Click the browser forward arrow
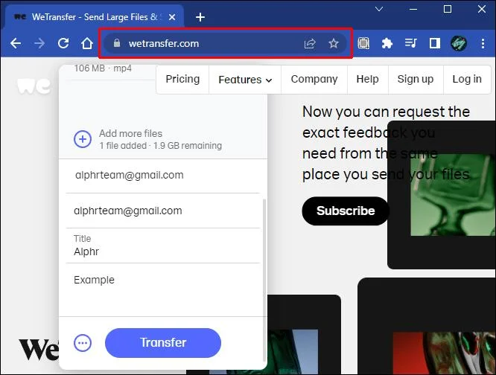The width and height of the screenshot is (496, 375). coord(39,43)
